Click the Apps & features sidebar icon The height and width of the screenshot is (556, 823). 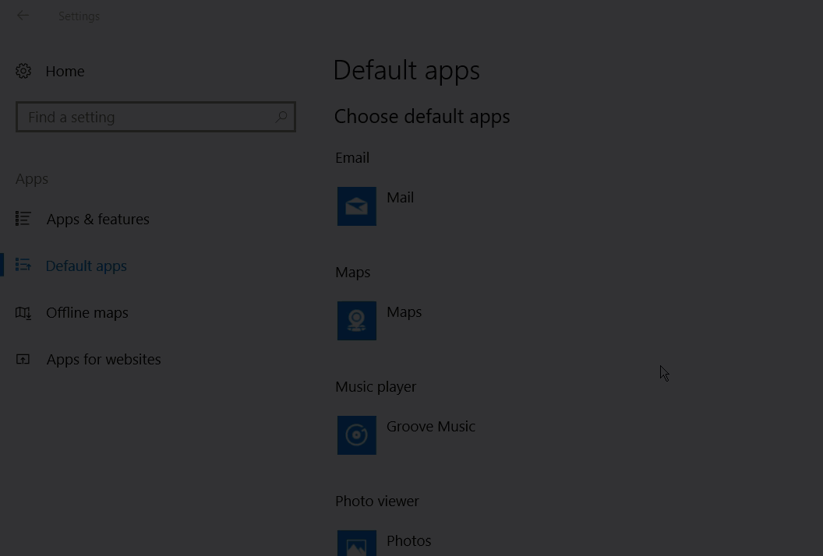click(23, 219)
